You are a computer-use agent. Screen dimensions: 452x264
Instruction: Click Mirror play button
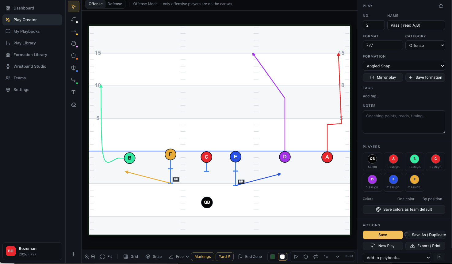pos(383,77)
